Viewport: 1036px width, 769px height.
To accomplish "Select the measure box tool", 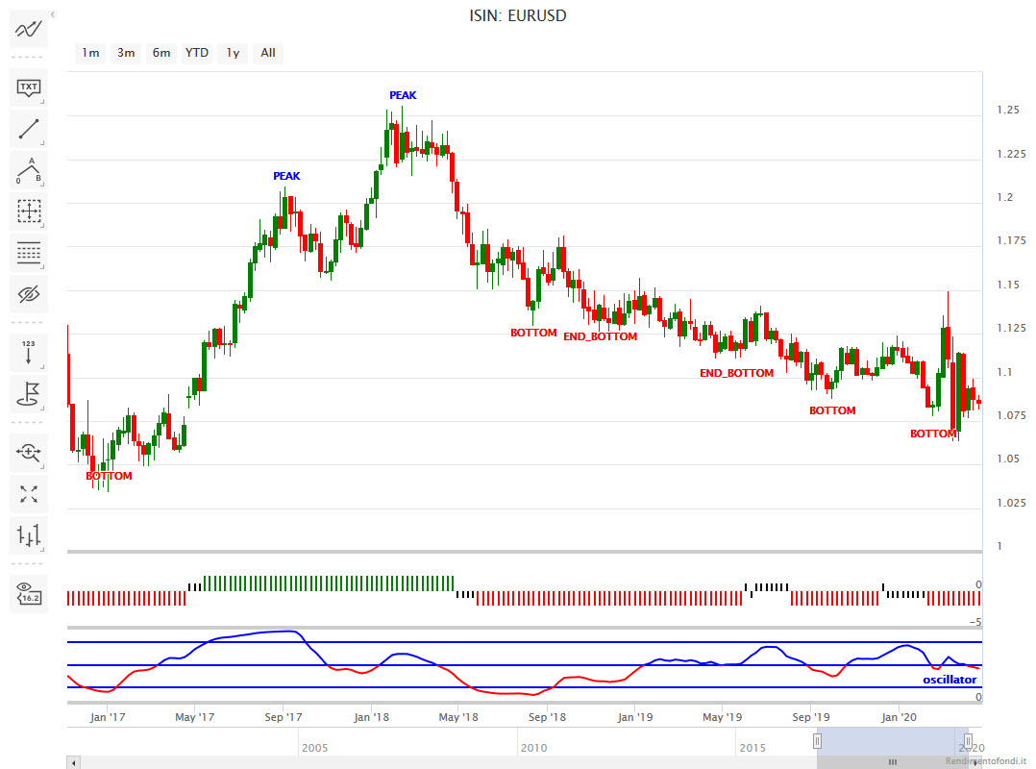I will (x=29, y=211).
